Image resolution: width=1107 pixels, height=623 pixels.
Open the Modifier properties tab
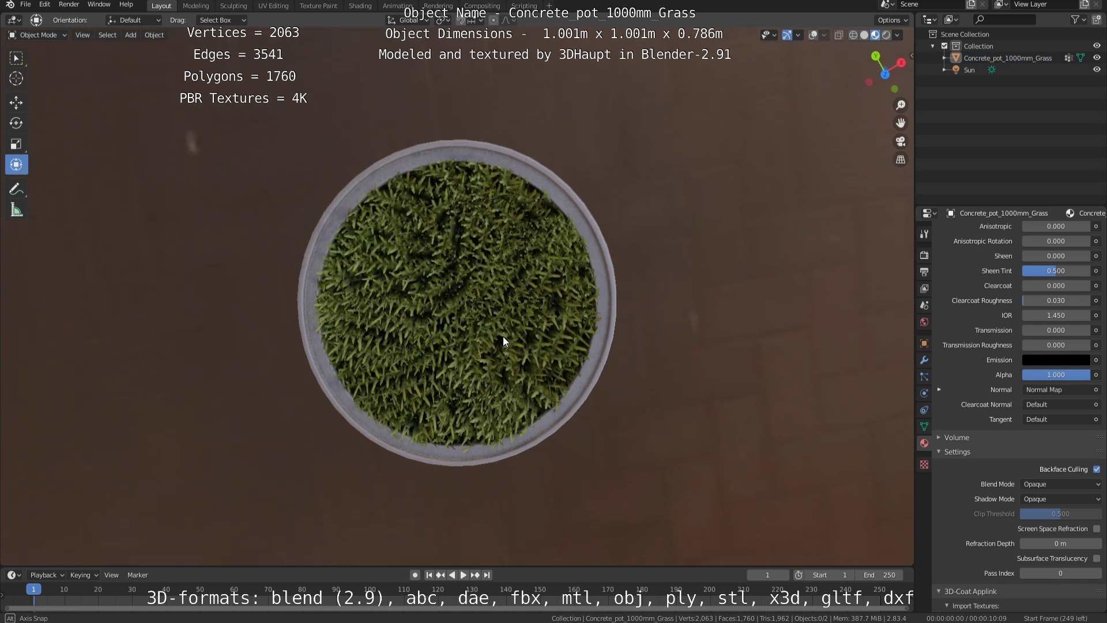[924, 360]
